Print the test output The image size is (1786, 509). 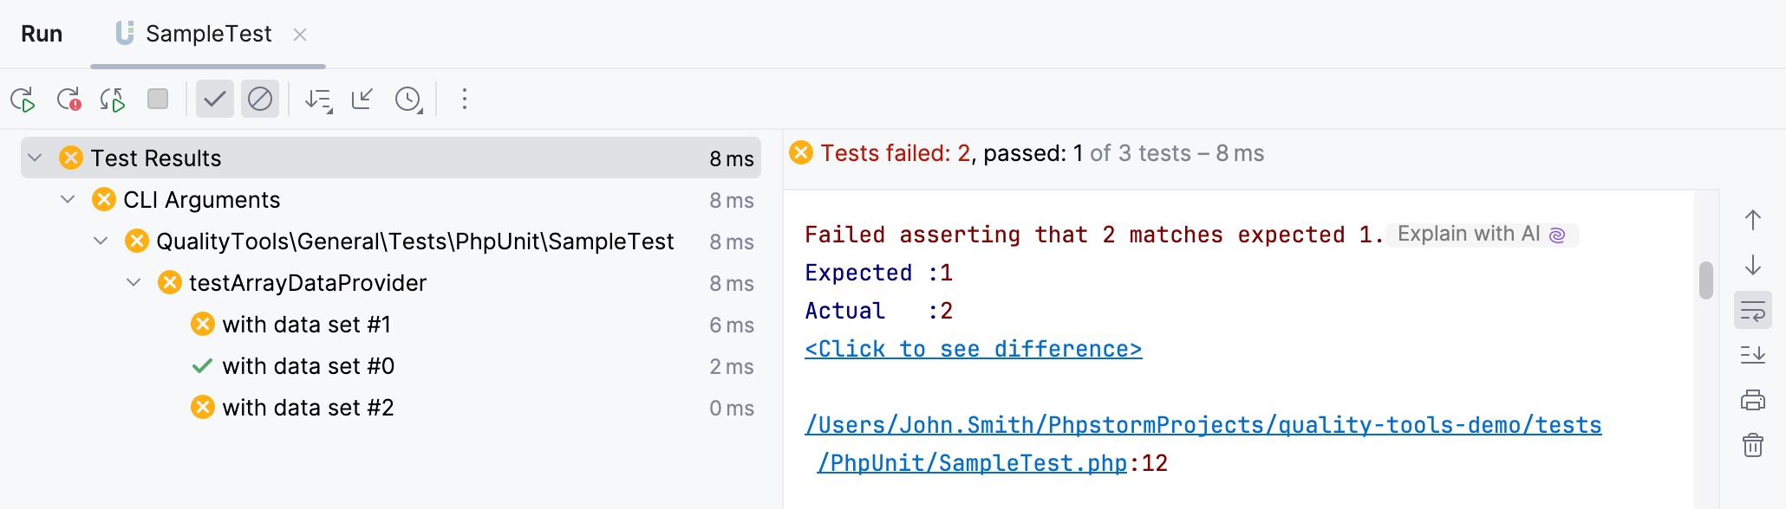(x=1752, y=400)
